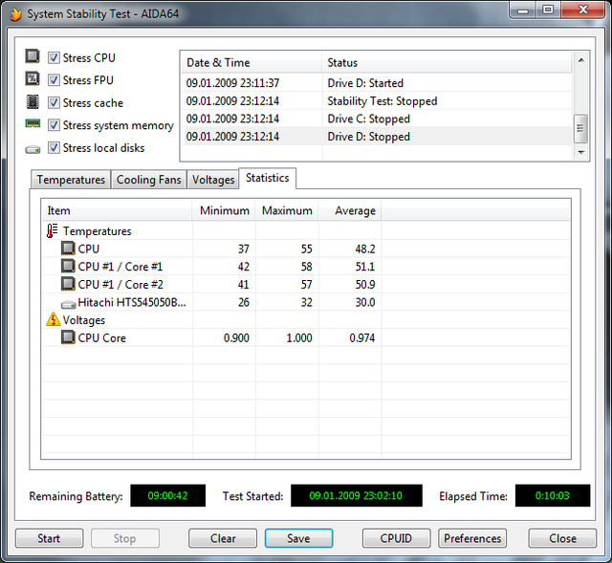
Task: Click the chip icon in the CPU Core voltage row
Action: coord(68,337)
